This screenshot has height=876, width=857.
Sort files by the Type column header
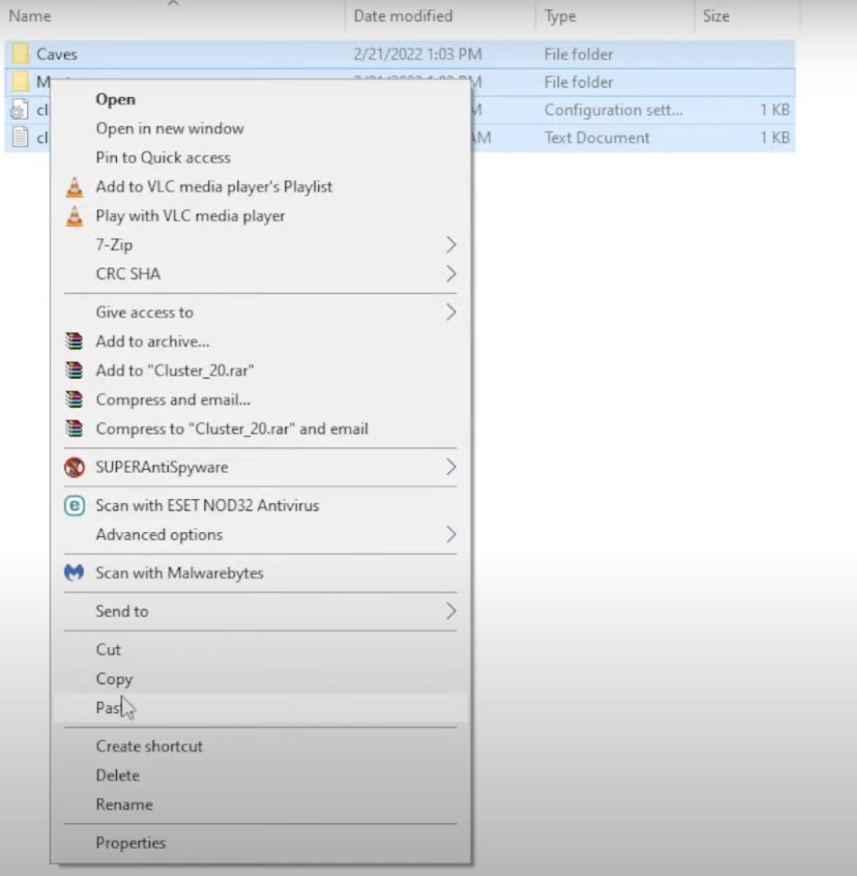tap(560, 16)
